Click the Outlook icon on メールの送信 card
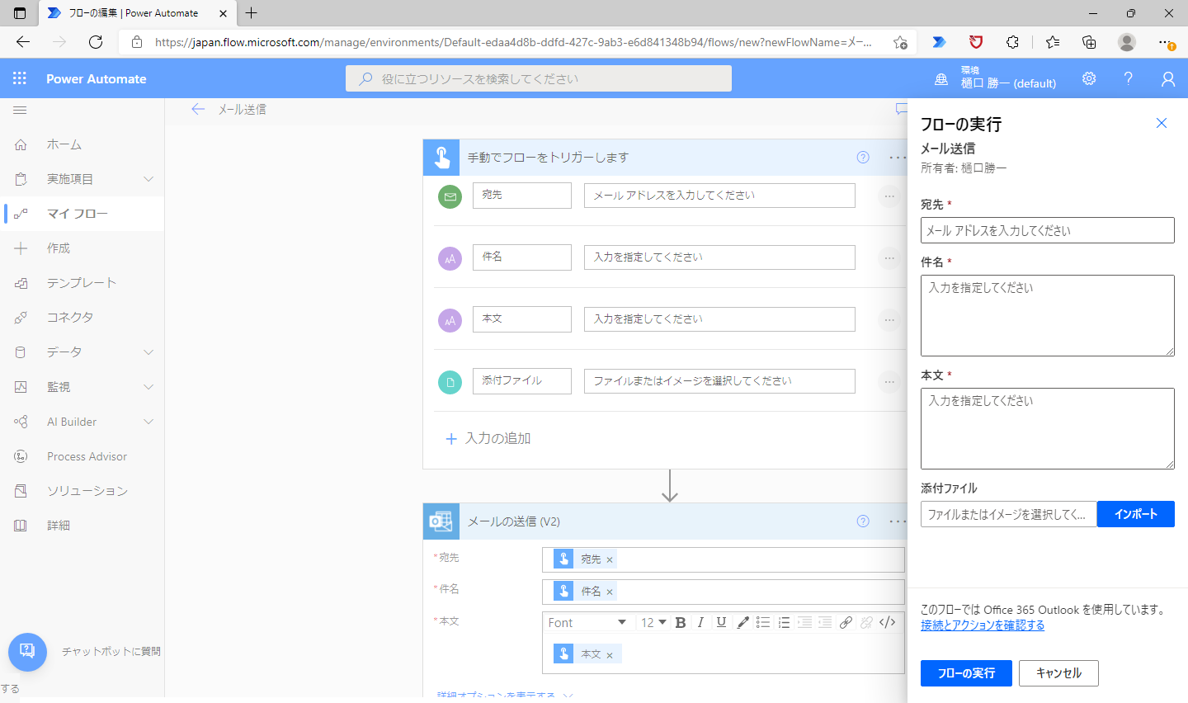 pos(441,521)
